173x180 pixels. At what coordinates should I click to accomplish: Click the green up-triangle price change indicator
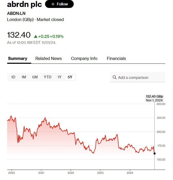(36, 36)
